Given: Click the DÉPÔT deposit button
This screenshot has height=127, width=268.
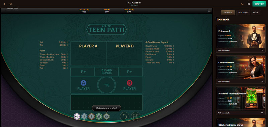Looking at the screenshot, I should coord(259,4).
